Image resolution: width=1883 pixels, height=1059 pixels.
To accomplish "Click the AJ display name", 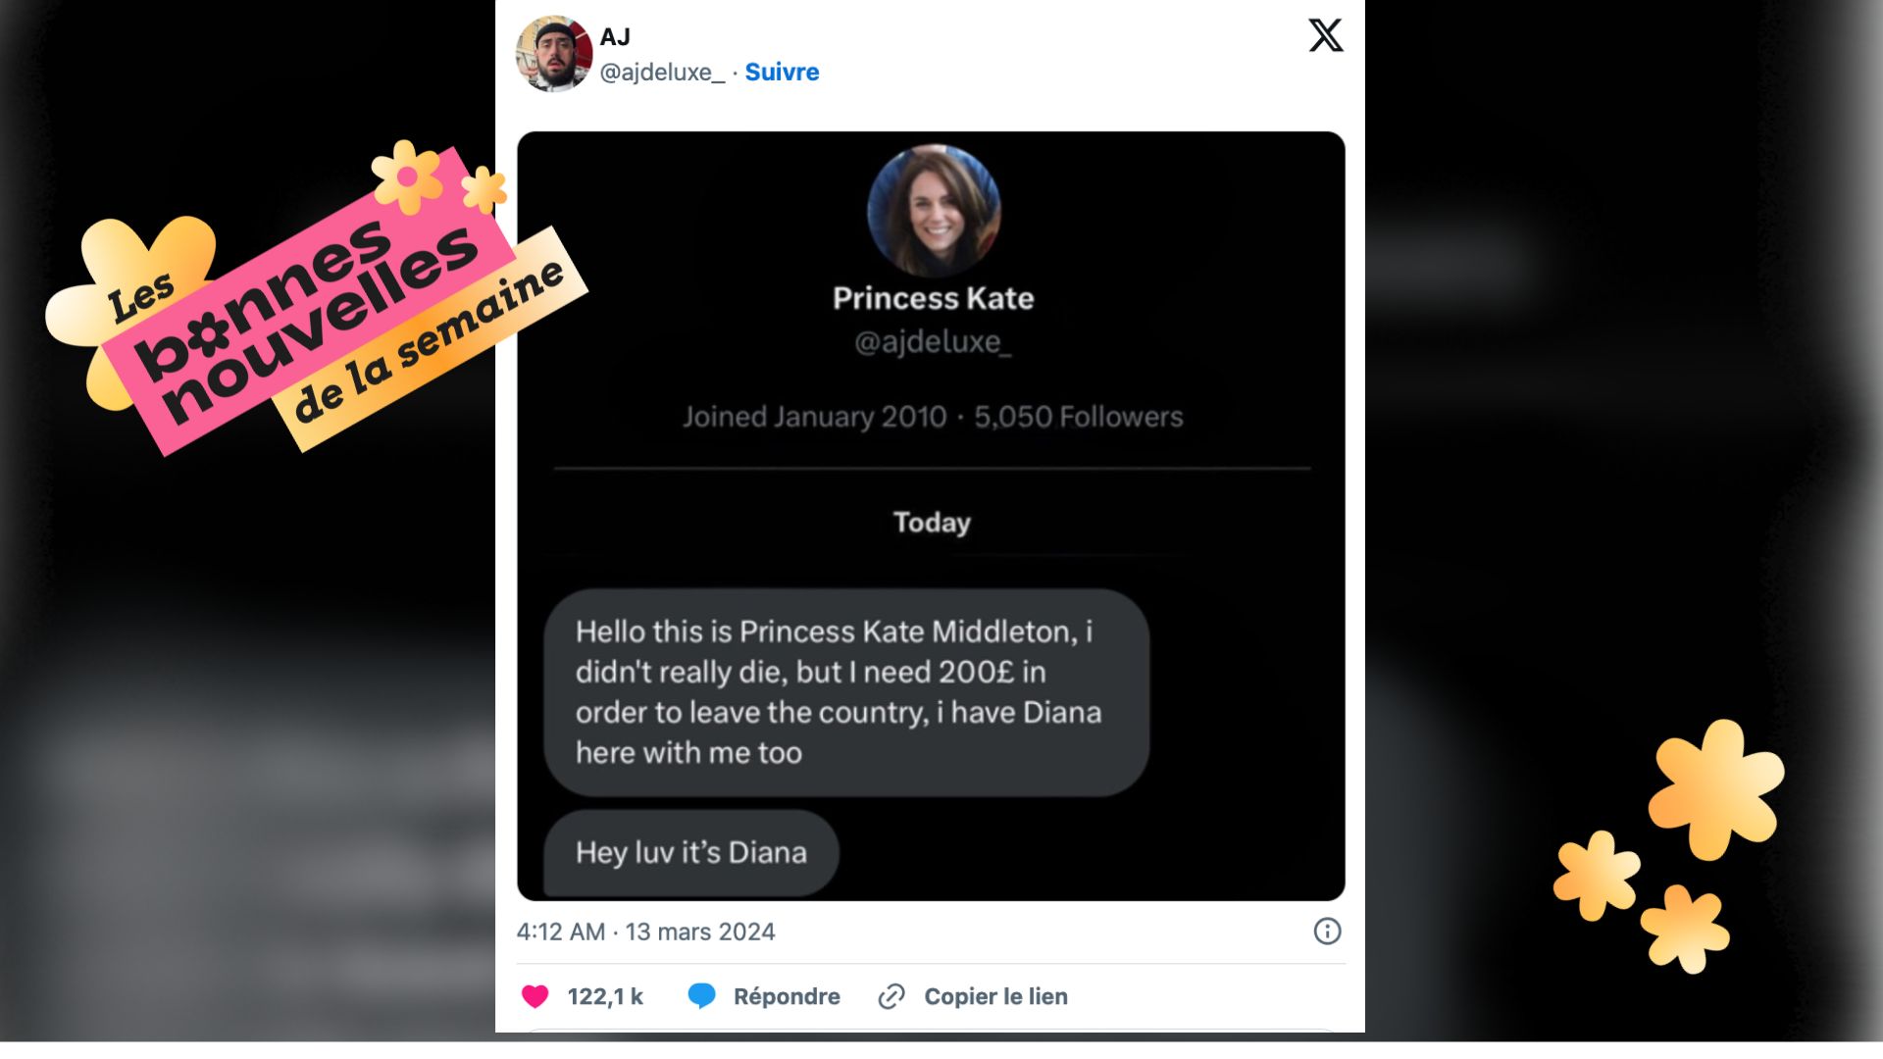I will 615,36.
